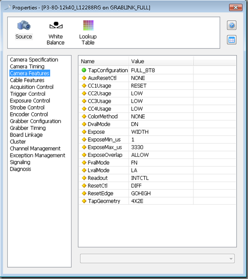248x279 pixels.
Task: Open Channel Management category
Action: (35, 149)
